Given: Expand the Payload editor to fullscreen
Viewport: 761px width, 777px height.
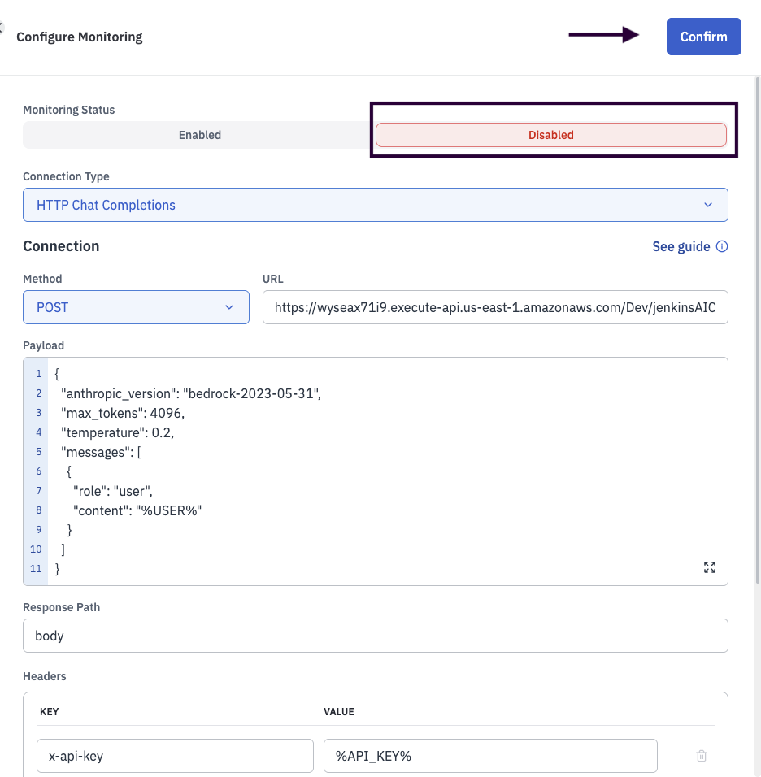Looking at the screenshot, I should pyautogui.click(x=709, y=567).
